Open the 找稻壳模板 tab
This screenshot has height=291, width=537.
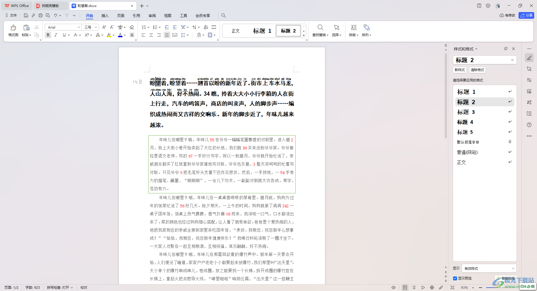tap(50, 6)
